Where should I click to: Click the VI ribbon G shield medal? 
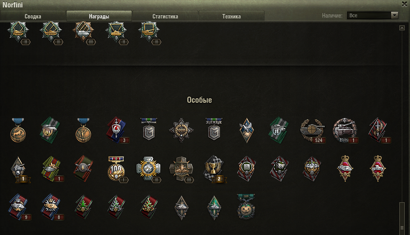(149, 129)
